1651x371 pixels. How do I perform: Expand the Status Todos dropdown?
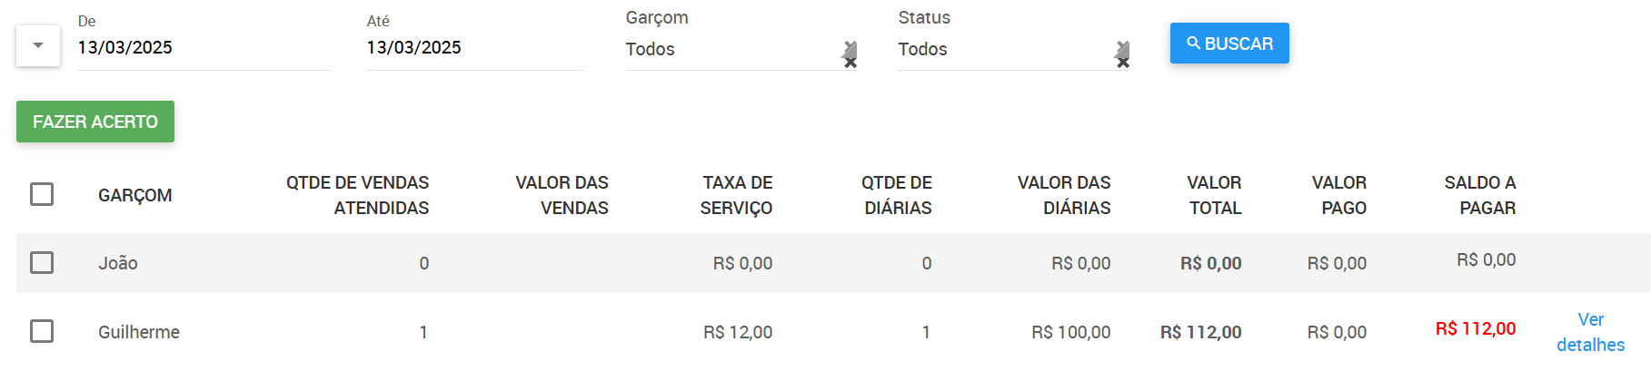1004,49
